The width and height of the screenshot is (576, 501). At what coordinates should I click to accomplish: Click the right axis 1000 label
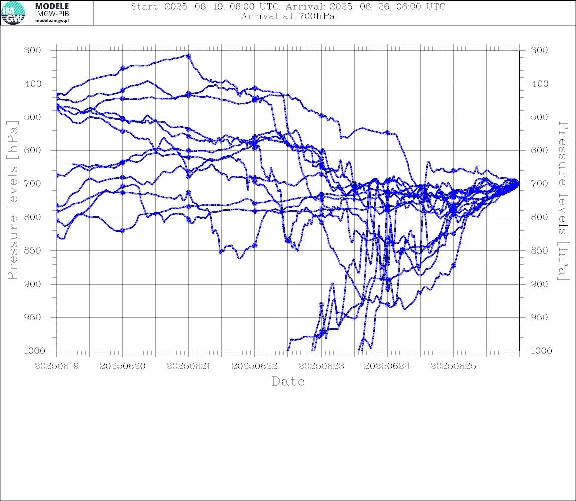tap(541, 351)
